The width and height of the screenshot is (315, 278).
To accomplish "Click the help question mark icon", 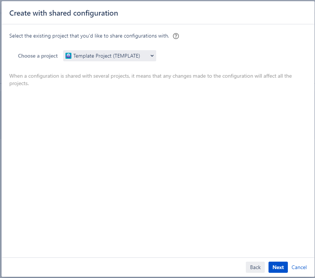I will point(176,36).
